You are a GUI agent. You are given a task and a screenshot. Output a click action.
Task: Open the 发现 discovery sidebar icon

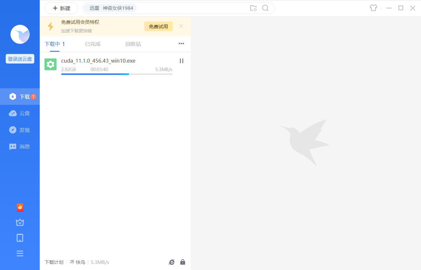point(20,130)
